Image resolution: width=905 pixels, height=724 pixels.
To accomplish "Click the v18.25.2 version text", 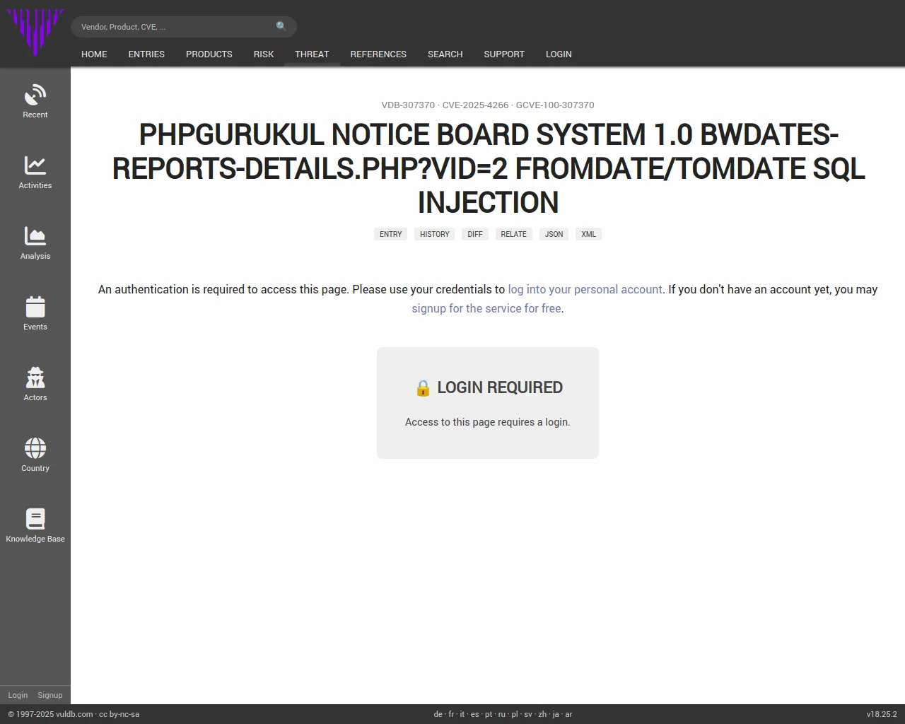I will pyautogui.click(x=882, y=714).
